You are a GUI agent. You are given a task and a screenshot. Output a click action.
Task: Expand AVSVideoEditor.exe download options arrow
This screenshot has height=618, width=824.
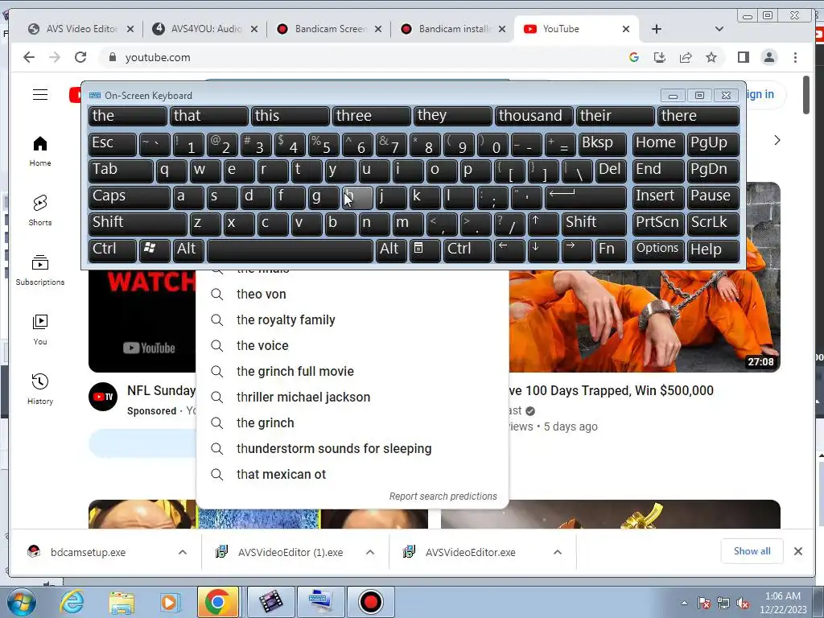click(558, 552)
